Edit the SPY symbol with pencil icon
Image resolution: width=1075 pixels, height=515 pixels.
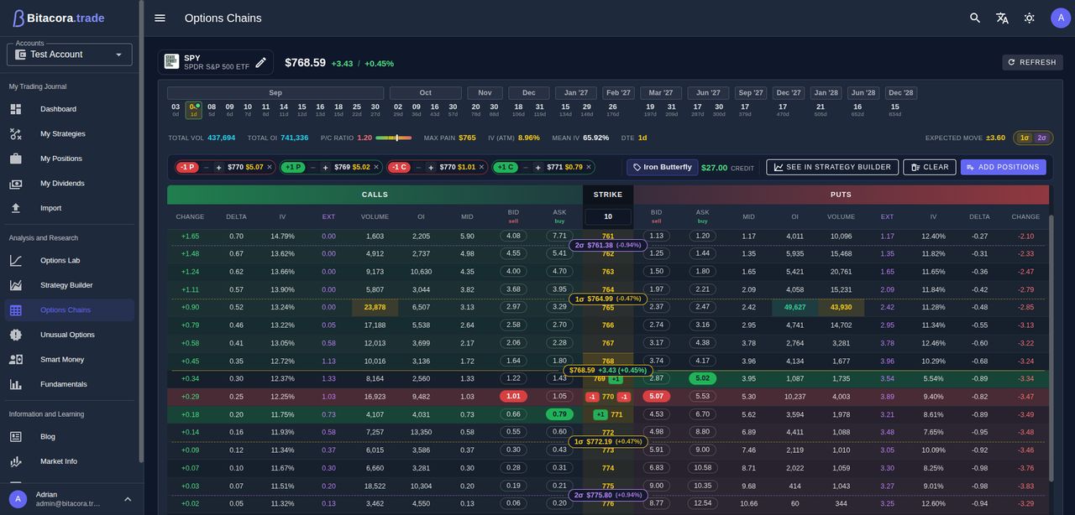[260, 62]
